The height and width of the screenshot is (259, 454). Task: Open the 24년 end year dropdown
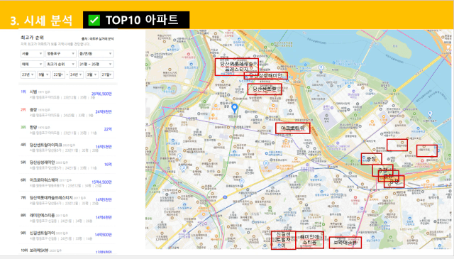click(x=76, y=75)
